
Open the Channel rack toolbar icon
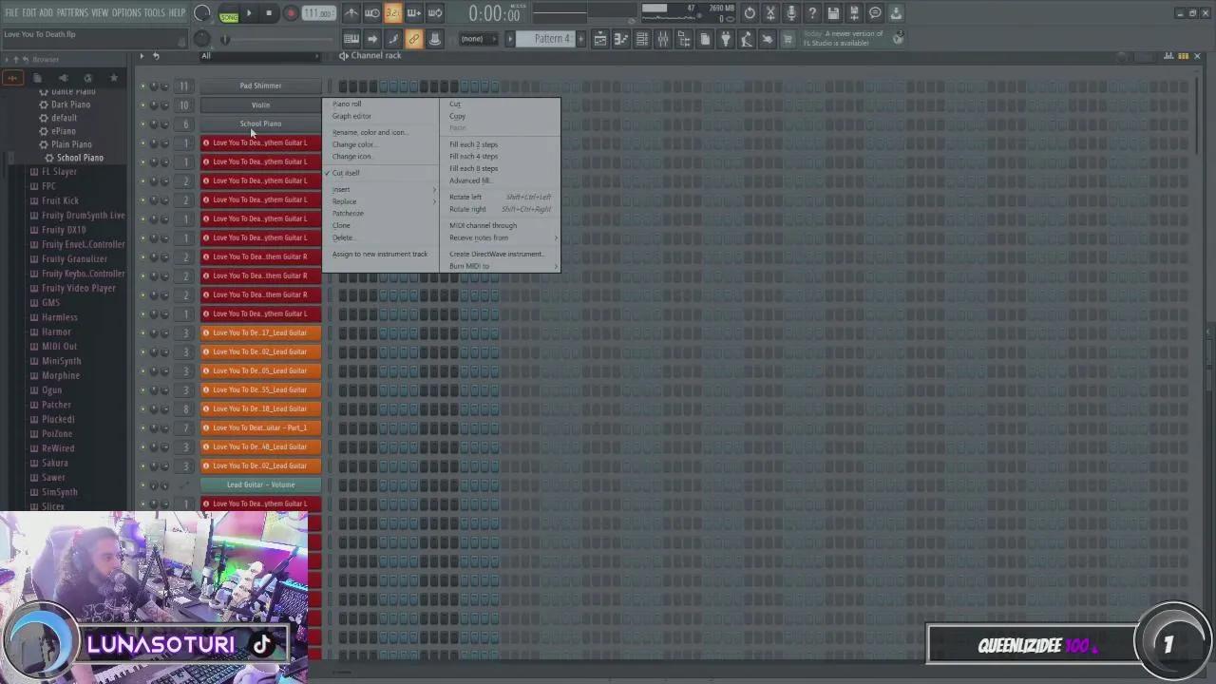(642, 39)
